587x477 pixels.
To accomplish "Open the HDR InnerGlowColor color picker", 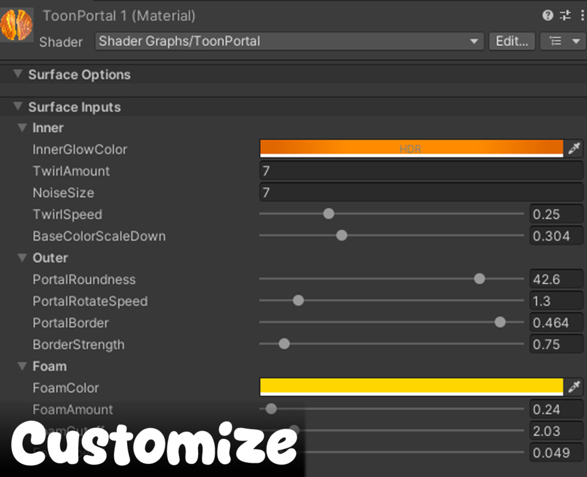I will pos(412,148).
